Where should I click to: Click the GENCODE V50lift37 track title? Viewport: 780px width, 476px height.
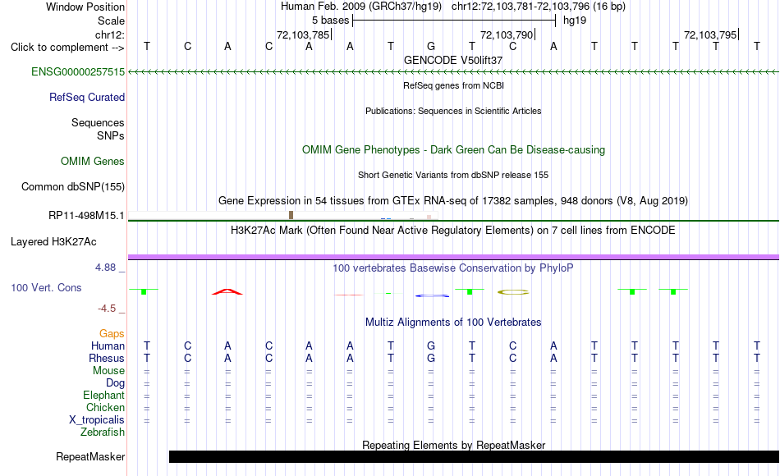coord(453,60)
